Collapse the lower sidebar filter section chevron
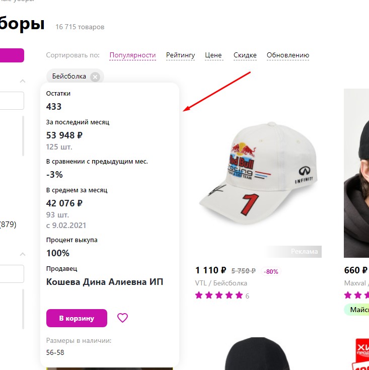This screenshot has width=369, height=370. tap(23, 254)
